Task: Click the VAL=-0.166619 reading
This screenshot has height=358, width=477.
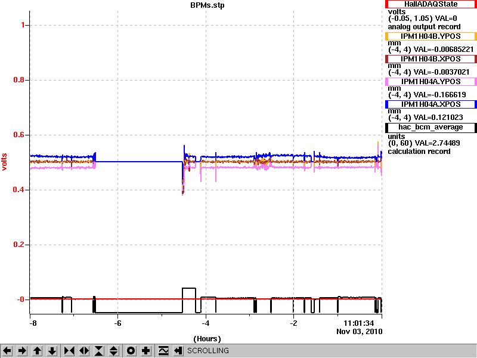Action: point(439,95)
